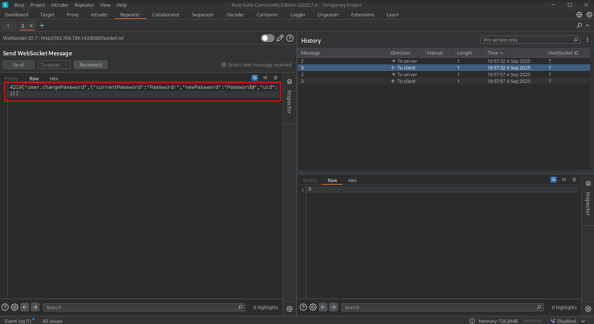Collapse the tab bar with the chevron arrow
The width and height of the screenshot is (594, 324).
[588, 26]
